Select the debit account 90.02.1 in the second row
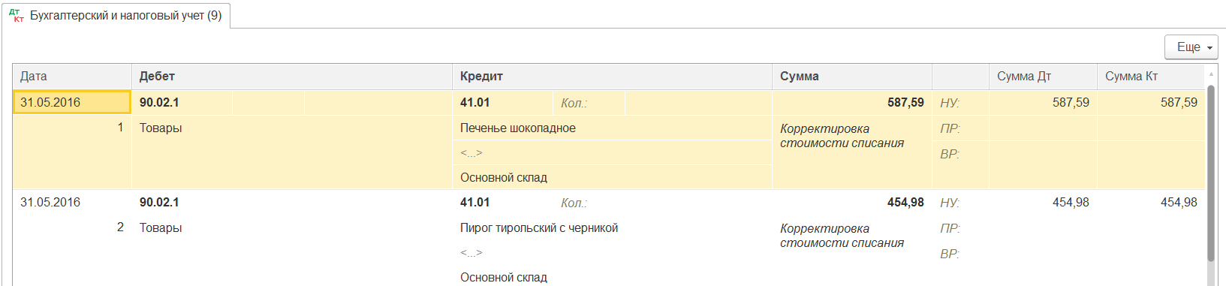This screenshot has height=286, width=1226. coord(159,203)
